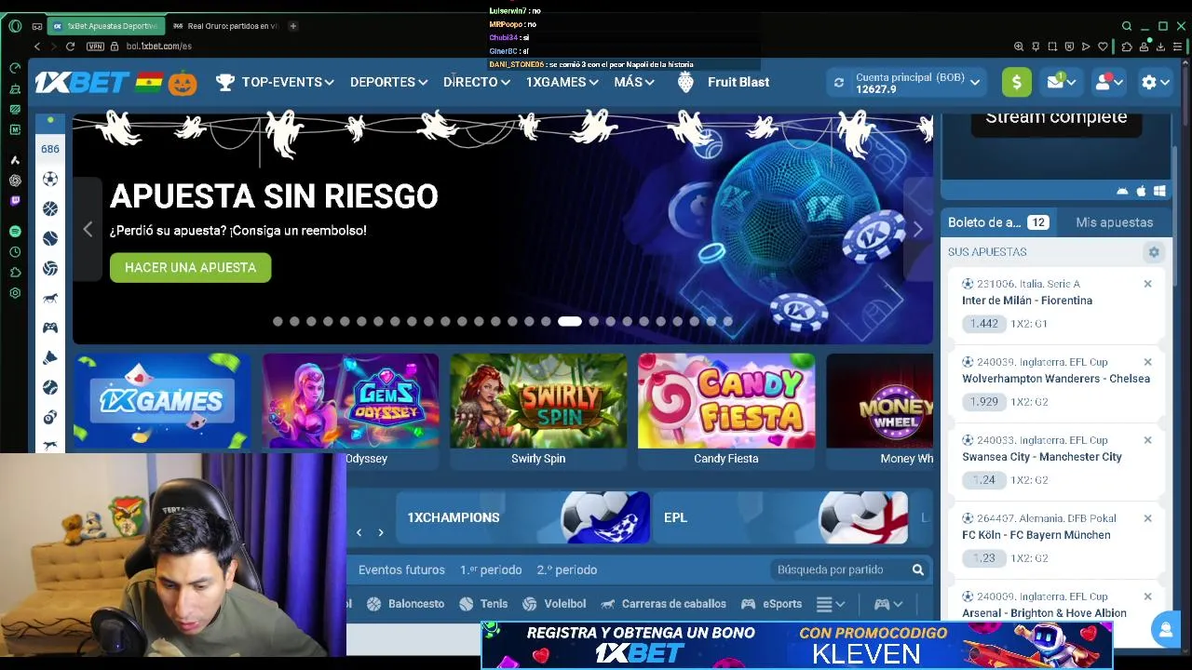Viewport: 1192px width, 670px height.
Task: Open billiards icon in left sidebar
Action: tap(50, 417)
